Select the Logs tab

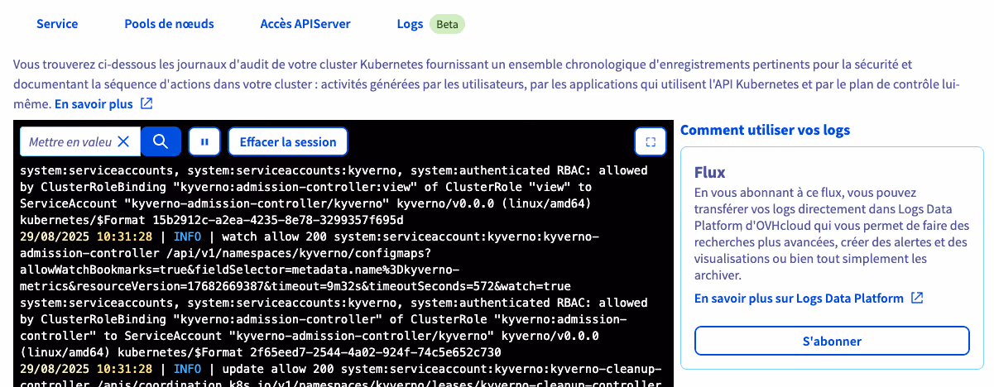coord(410,24)
